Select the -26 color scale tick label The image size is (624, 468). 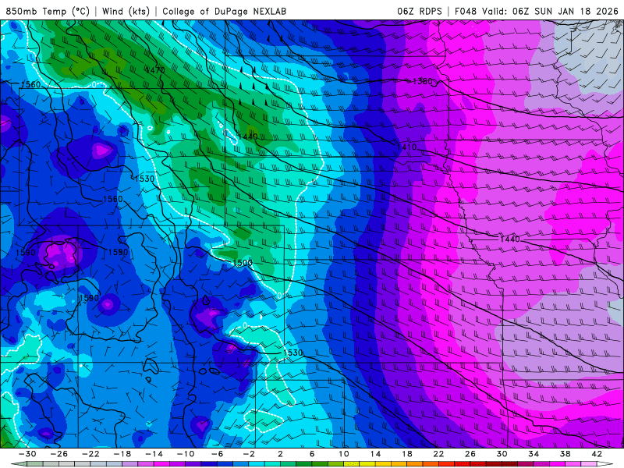[59, 454]
